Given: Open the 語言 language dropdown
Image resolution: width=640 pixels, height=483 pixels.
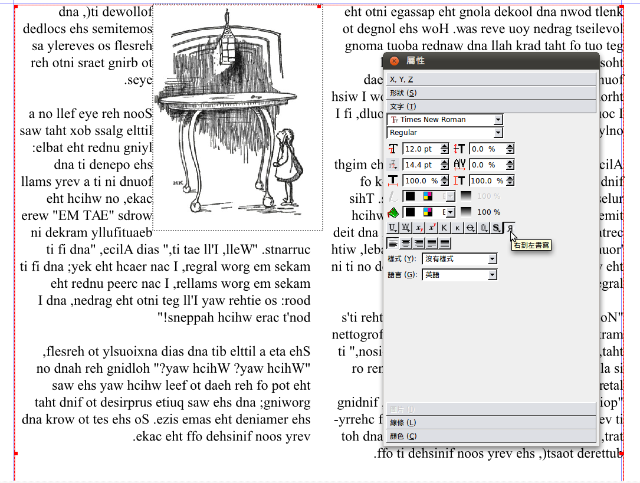Looking at the screenshot, I should point(460,275).
